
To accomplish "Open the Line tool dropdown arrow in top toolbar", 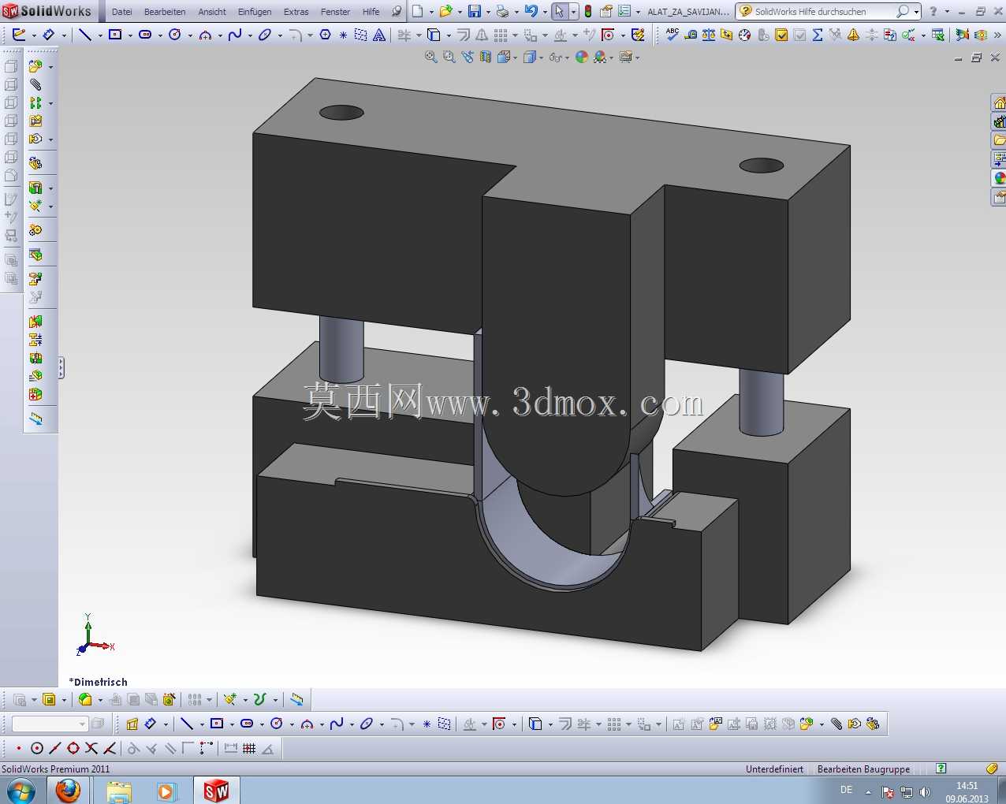I will (x=100, y=36).
